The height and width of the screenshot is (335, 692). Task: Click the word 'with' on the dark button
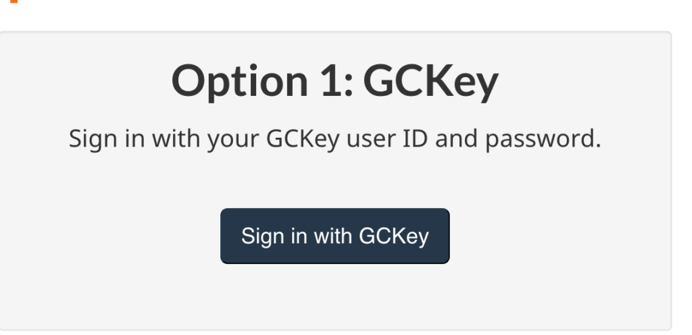pyautogui.click(x=332, y=236)
